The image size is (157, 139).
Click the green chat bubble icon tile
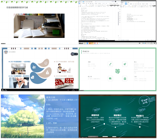tap(110, 78)
